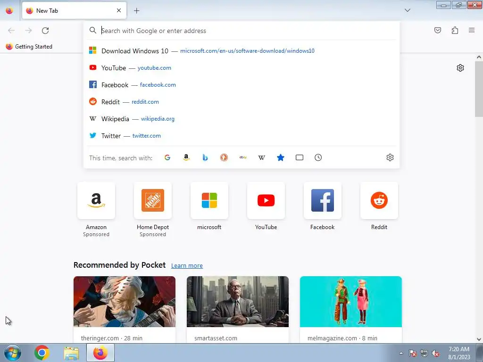
Task: Open the smartasset.com article image
Action: tap(238, 302)
